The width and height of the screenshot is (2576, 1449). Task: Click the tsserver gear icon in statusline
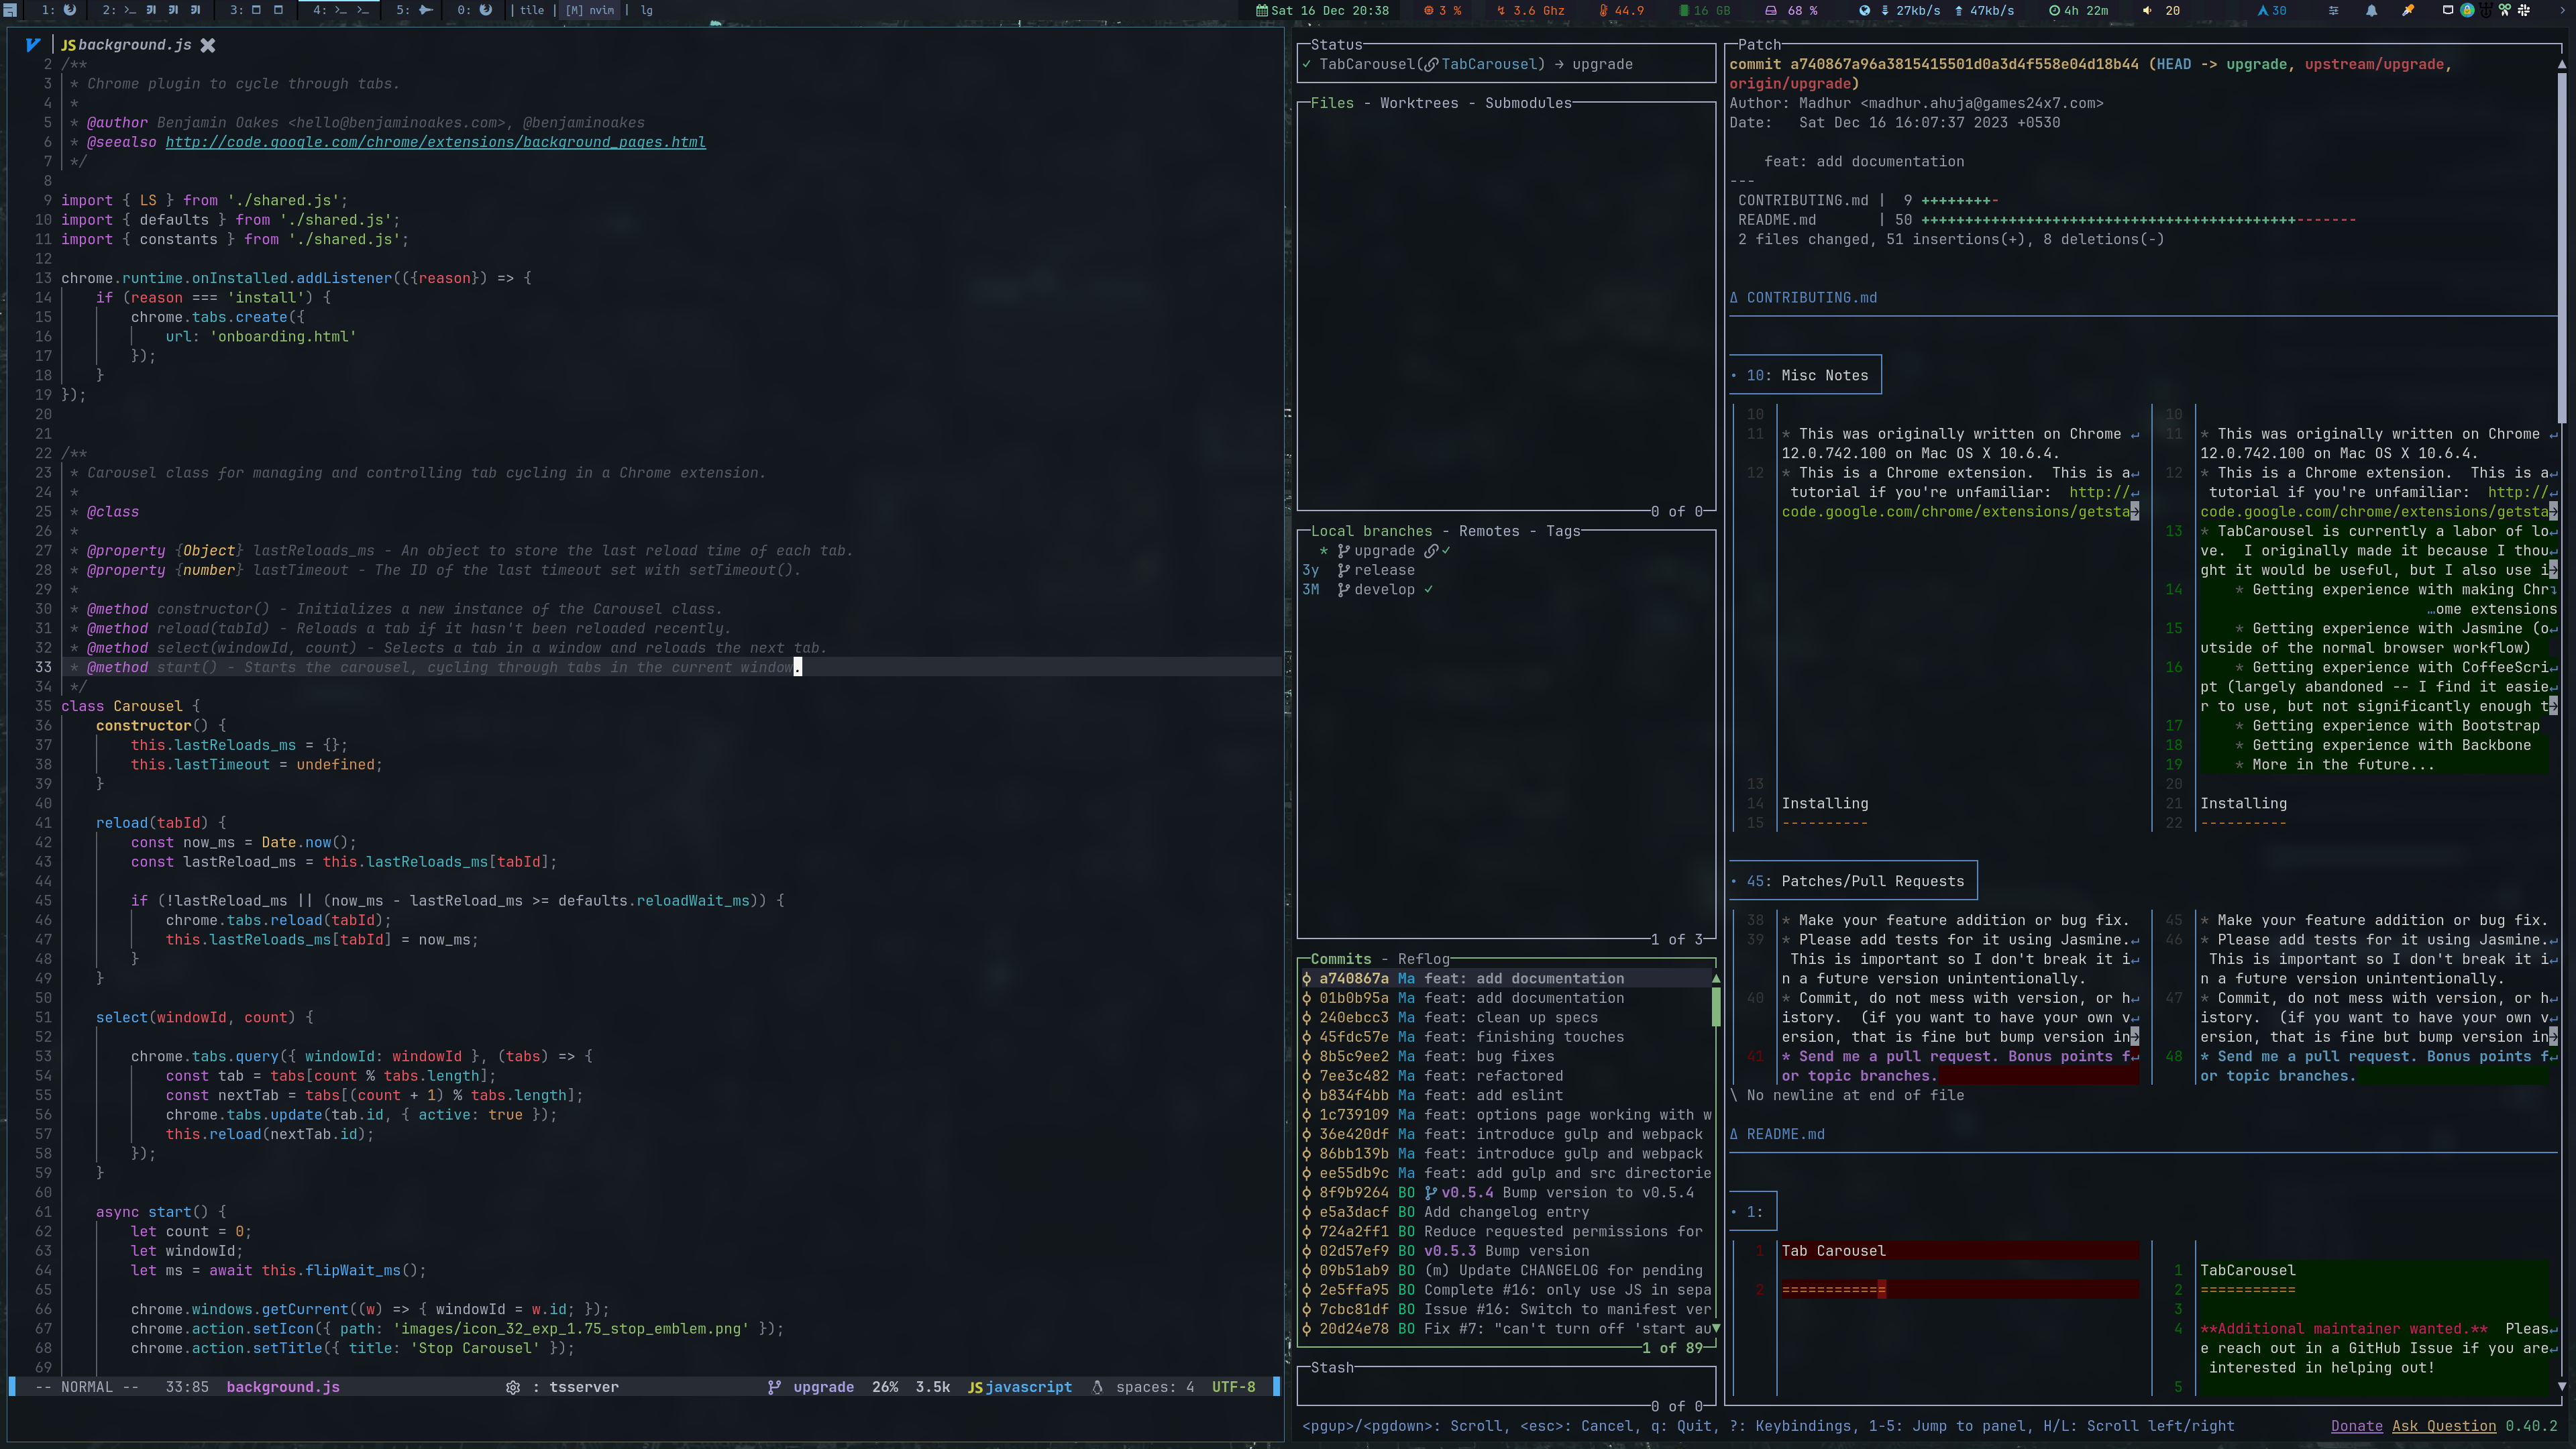(513, 1387)
